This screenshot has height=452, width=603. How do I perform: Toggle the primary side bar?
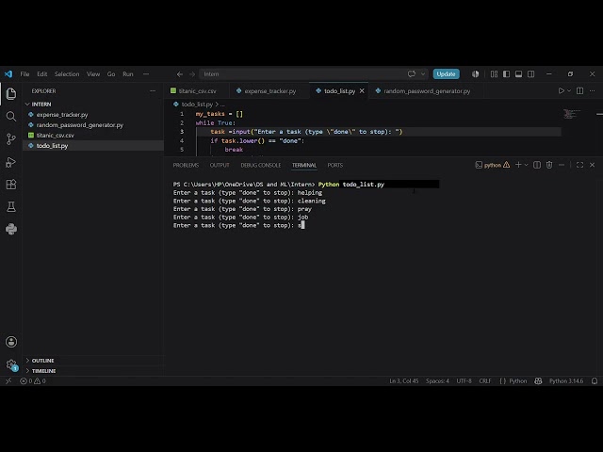507,73
